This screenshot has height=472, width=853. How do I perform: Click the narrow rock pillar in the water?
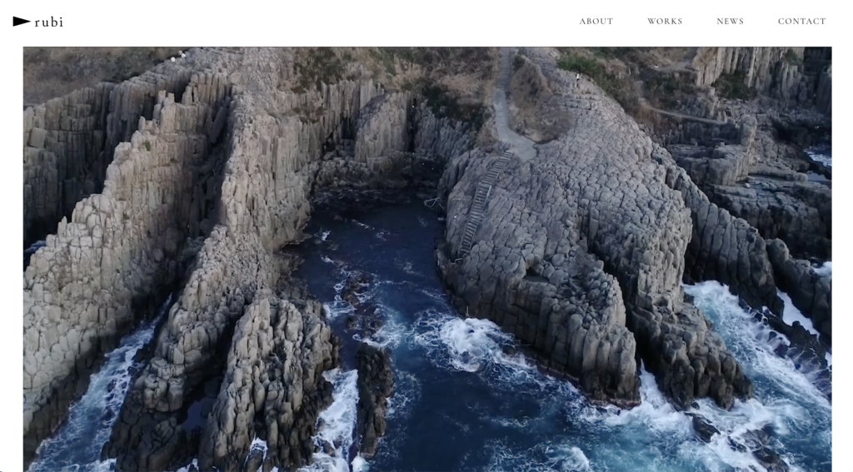[374, 391]
